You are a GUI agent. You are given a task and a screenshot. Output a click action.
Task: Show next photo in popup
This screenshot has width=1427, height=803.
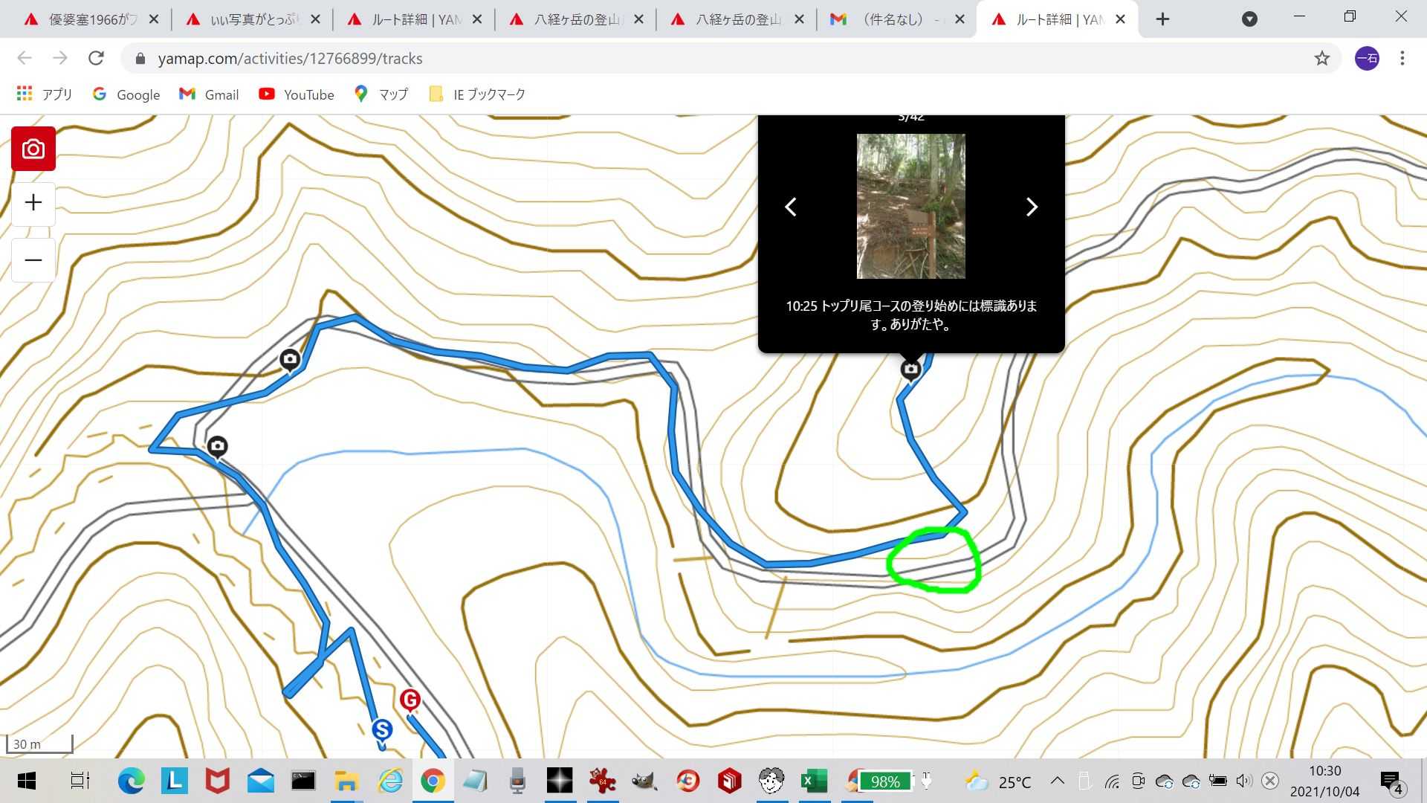point(1031,207)
